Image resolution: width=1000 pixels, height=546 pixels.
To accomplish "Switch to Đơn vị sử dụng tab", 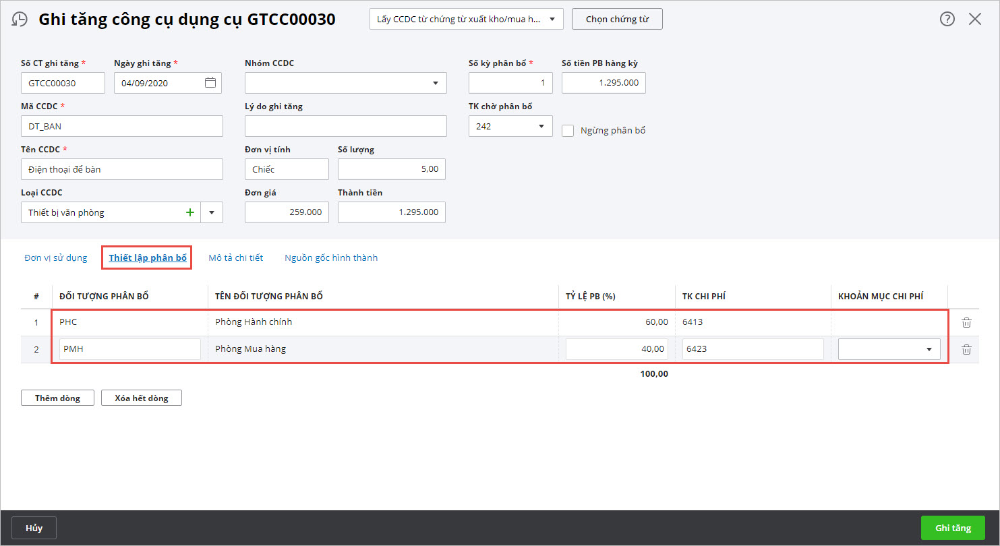I will 56,257.
